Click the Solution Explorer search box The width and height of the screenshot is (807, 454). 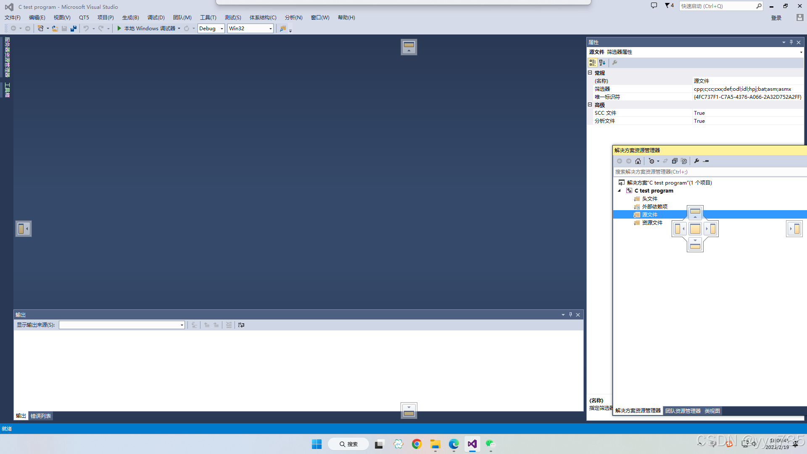tap(694, 172)
